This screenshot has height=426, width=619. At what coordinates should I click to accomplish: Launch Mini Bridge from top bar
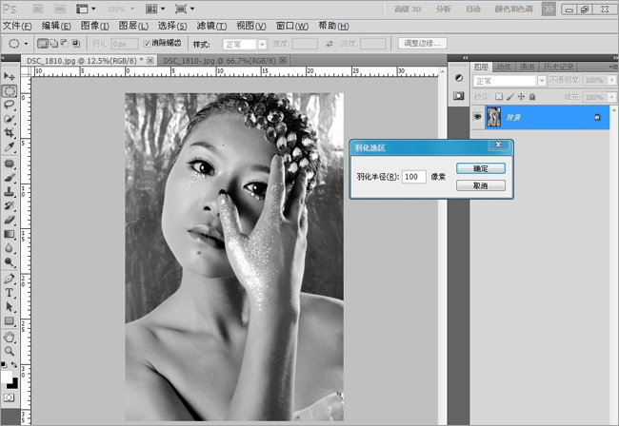click(x=60, y=9)
